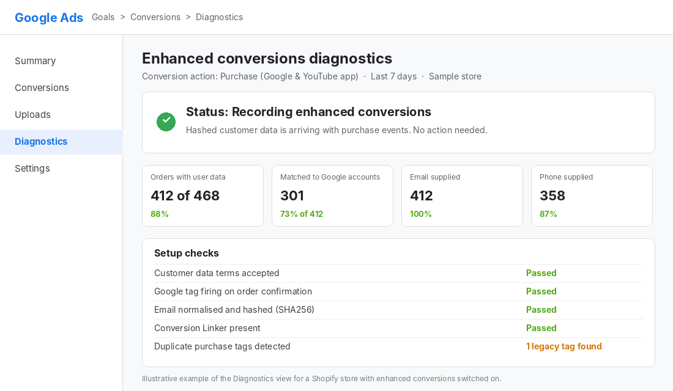Switch to Uploads in the sidebar
The image size is (673, 391).
click(x=61, y=115)
